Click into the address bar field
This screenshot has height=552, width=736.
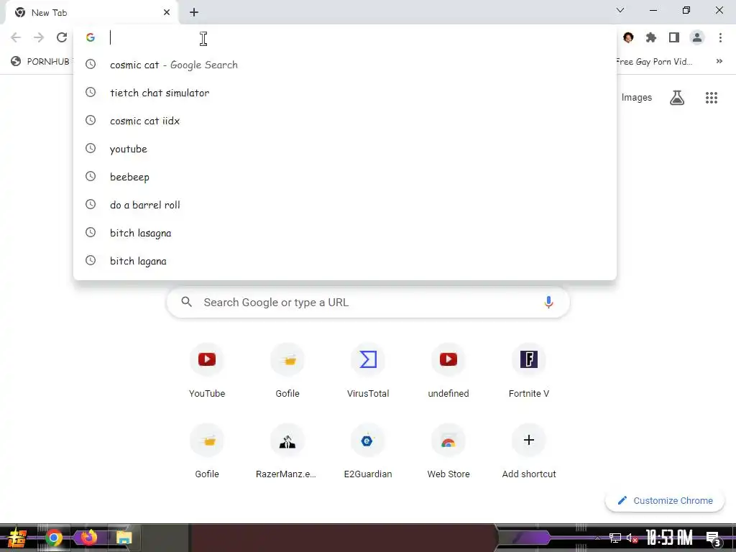point(345,37)
